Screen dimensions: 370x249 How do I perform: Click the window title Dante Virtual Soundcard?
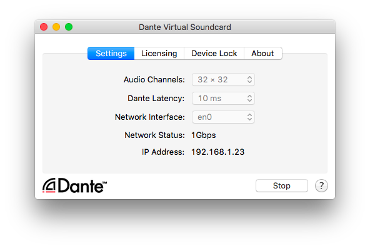click(x=185, y=27)
